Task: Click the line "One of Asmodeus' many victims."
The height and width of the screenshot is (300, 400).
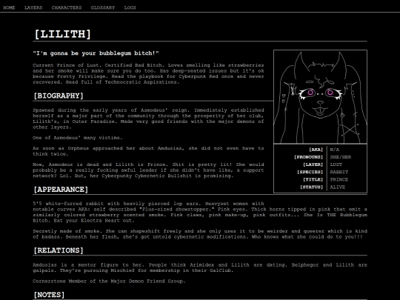Action: click(x=78, y=138)
